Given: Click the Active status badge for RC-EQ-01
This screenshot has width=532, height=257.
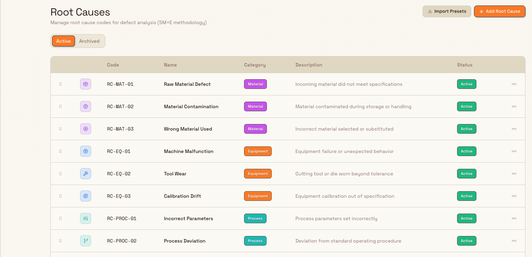Looking at the screenshot, I should 467,151.
